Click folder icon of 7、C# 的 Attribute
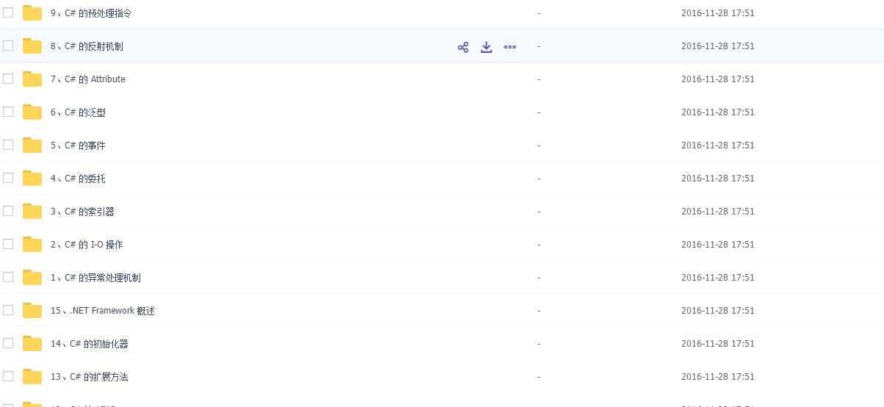884x407 pixels. click(x=32, y=79)
